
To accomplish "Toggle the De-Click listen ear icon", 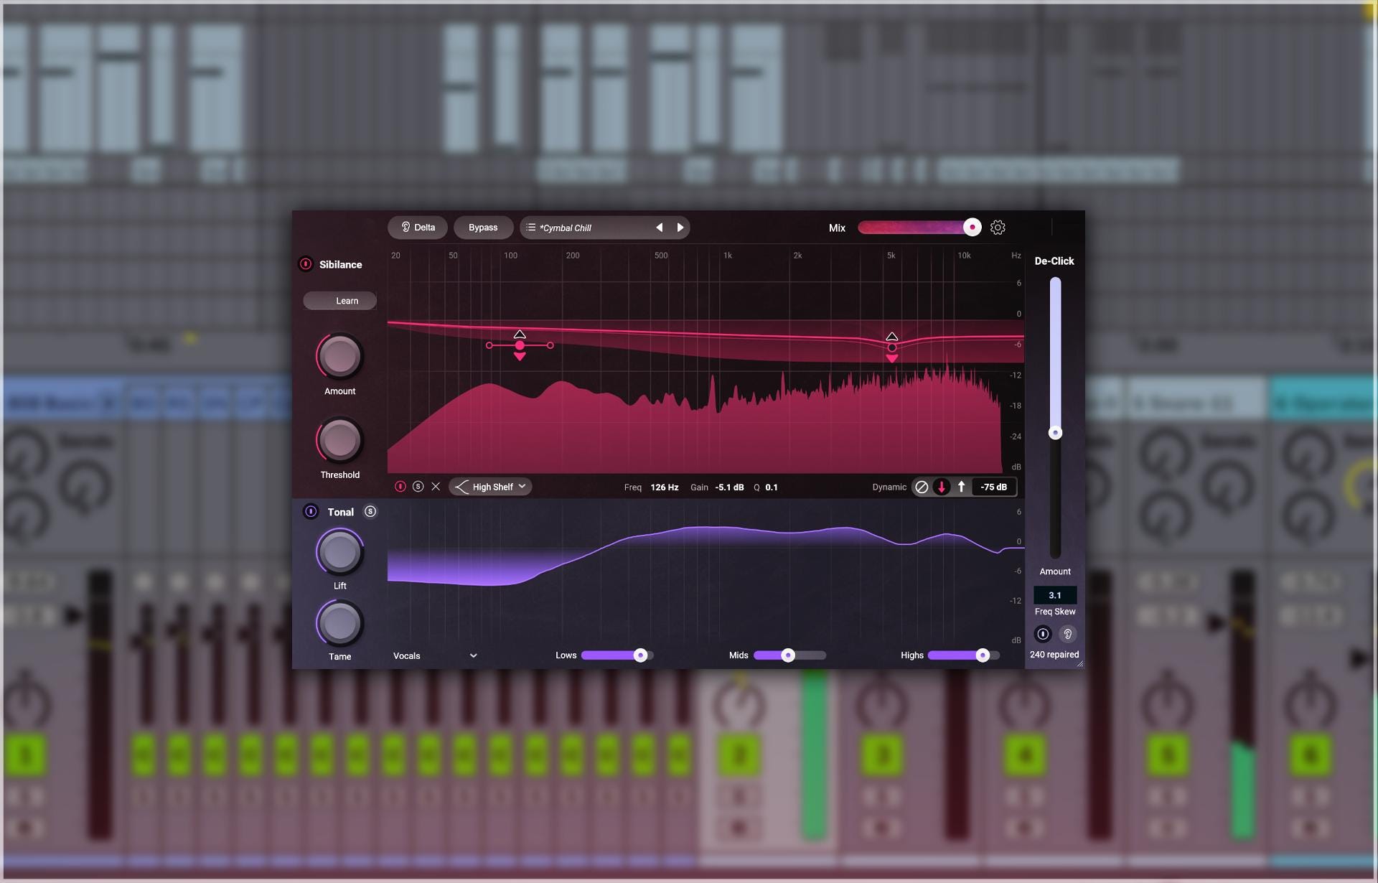I will (x=1068, y=634).
